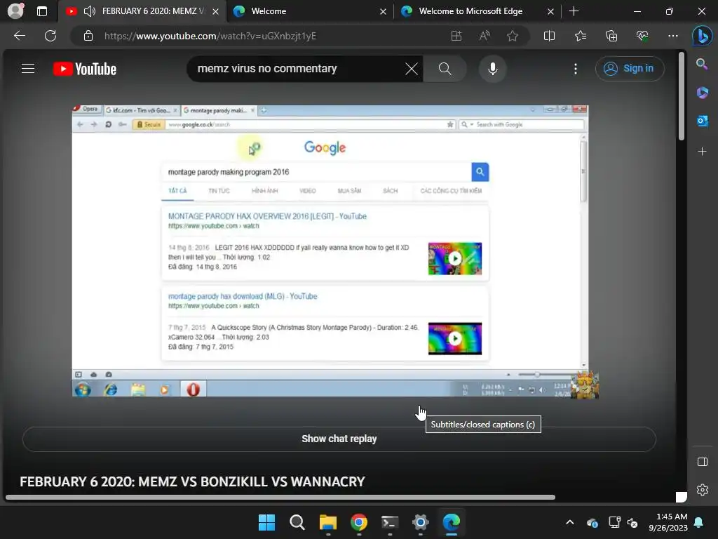Show hidden system tray icons

click(569, 522)
